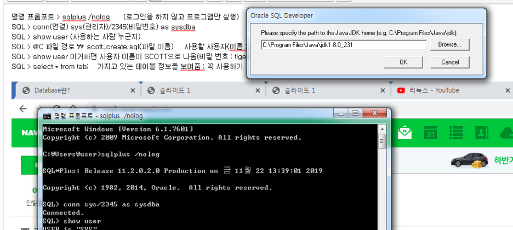
Task: Click the green '하반기' ad text beside car
Action: click(503, 160)
